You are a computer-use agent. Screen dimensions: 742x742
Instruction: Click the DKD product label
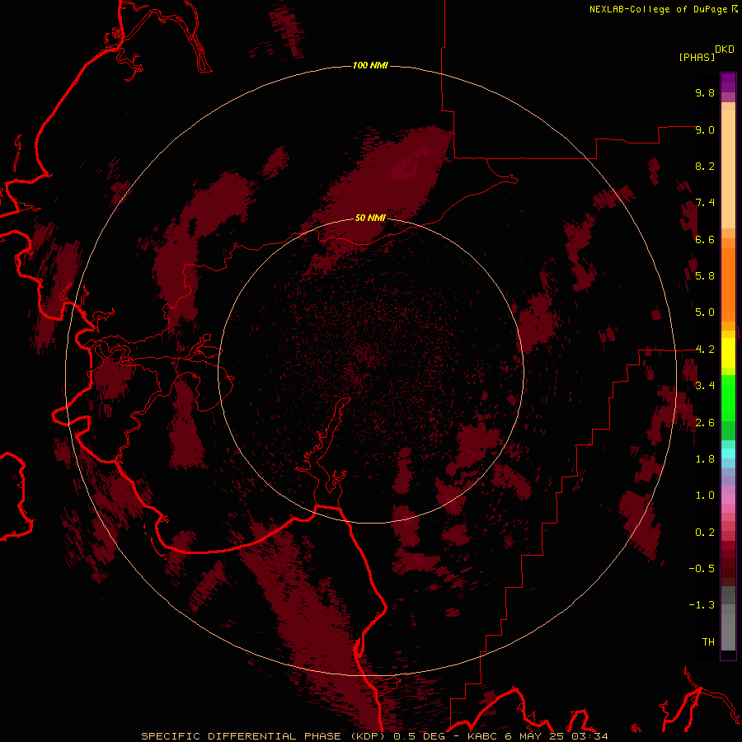[x=724, y=49]
